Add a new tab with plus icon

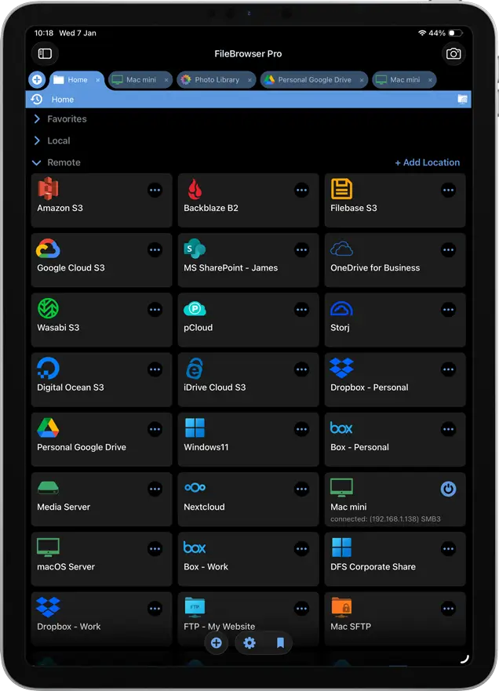[37, 80]
